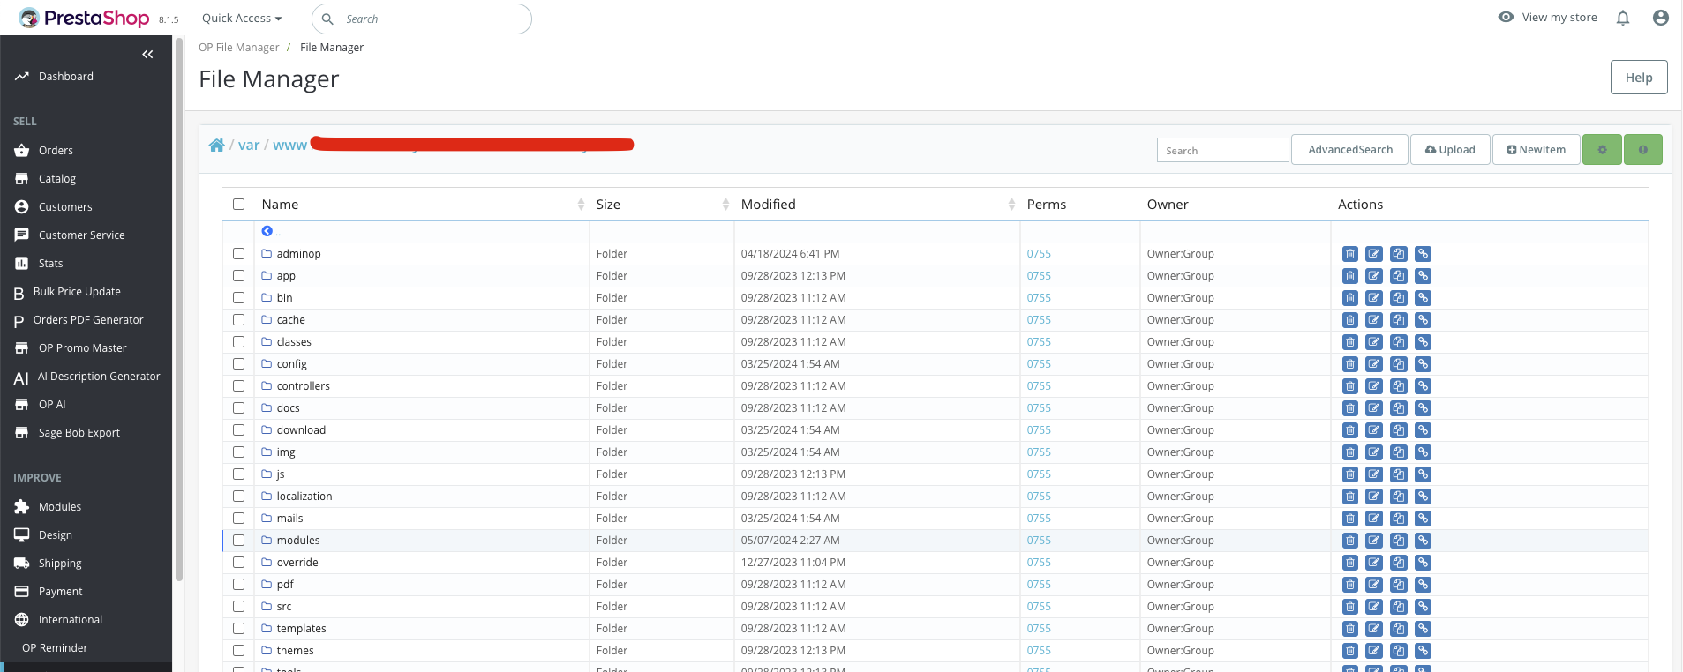Open the green gear settings button
The image size is (1683, 672).
pyautogui.click(x=1602, y=150)
